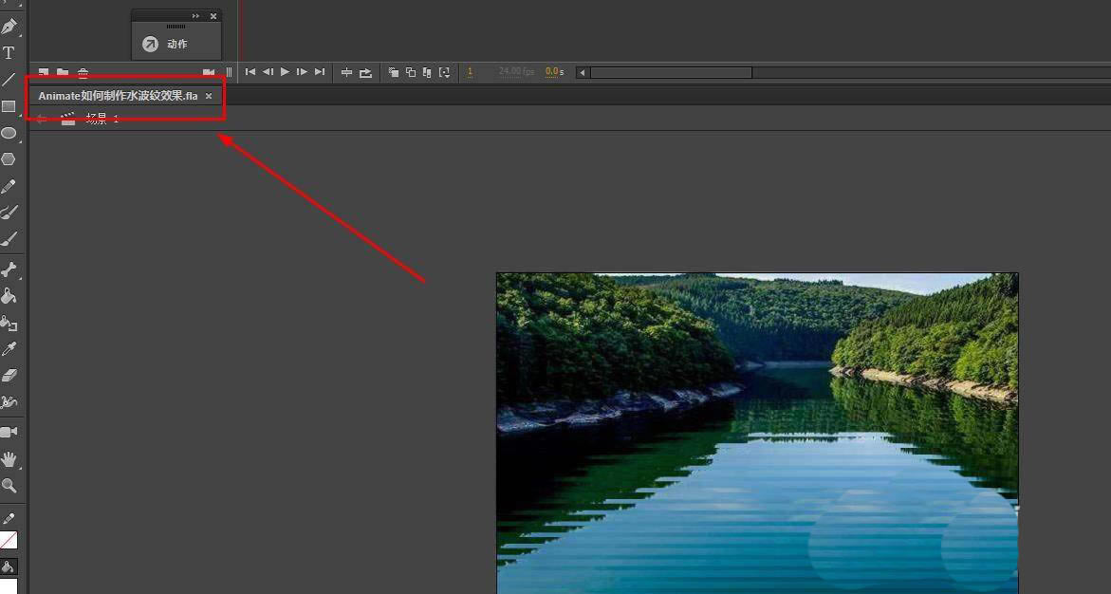
Task: Select the Paint Bucket tool
Action: click(x=9, y=296)
